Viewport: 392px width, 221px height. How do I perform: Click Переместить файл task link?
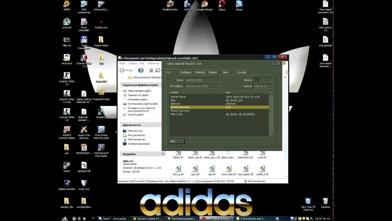(138, 95)
